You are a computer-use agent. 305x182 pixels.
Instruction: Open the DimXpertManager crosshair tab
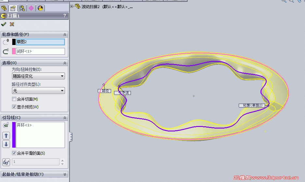(x=31, y=8)
